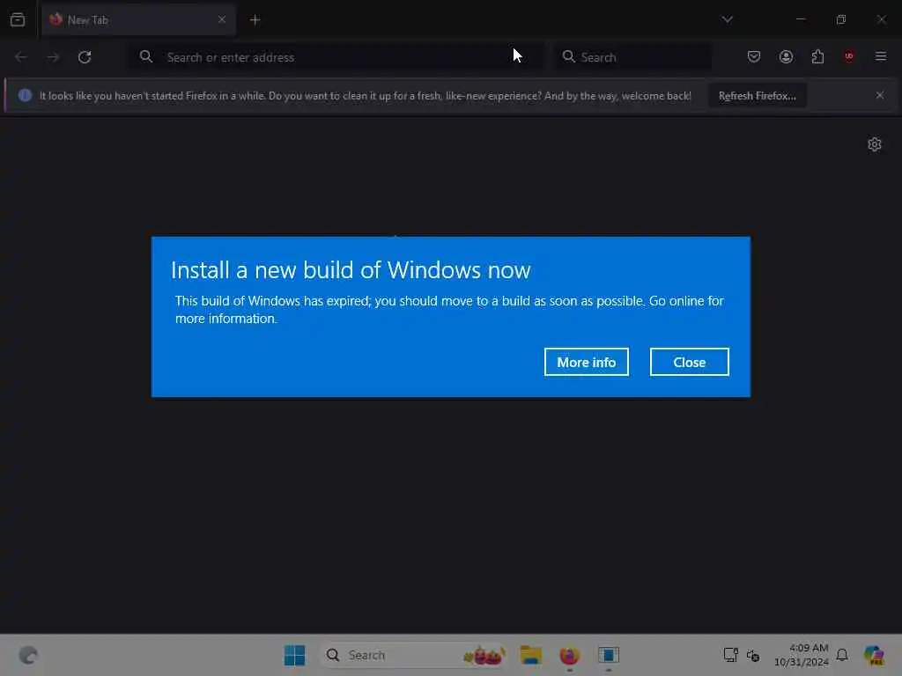Click blue window app icon on taskbar
902x676 pixels.
click(608, 655)
